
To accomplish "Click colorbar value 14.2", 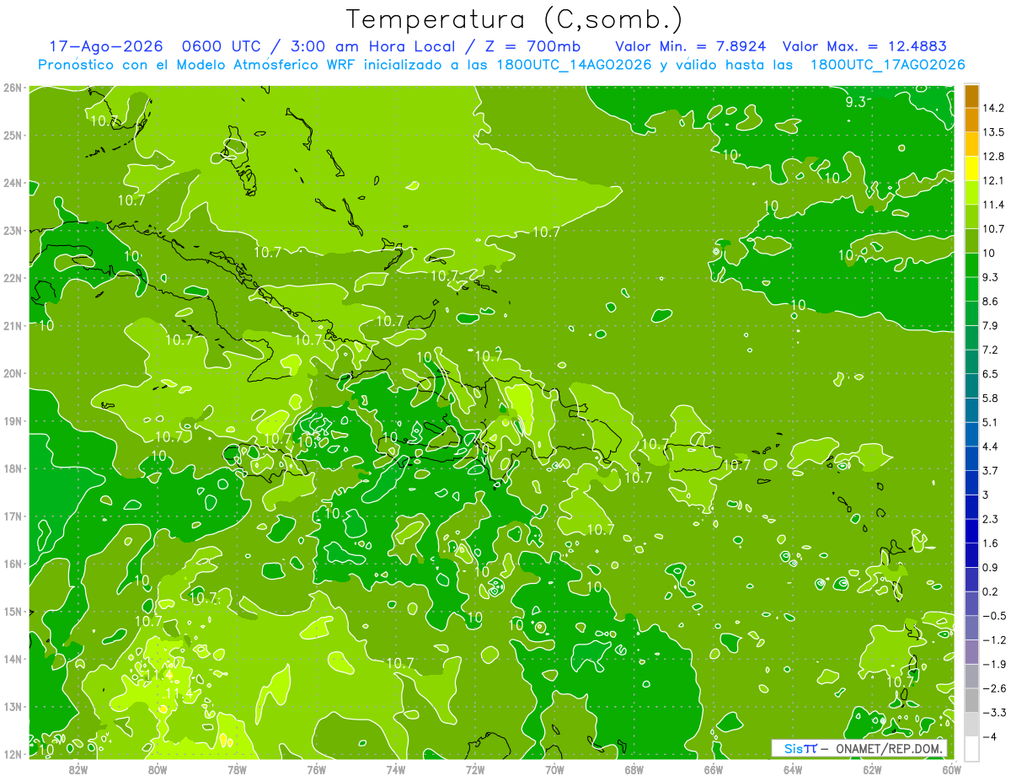I will coord(993,109).
